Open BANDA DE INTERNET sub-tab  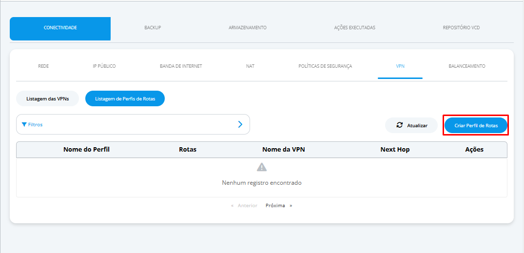coord(181,66)
